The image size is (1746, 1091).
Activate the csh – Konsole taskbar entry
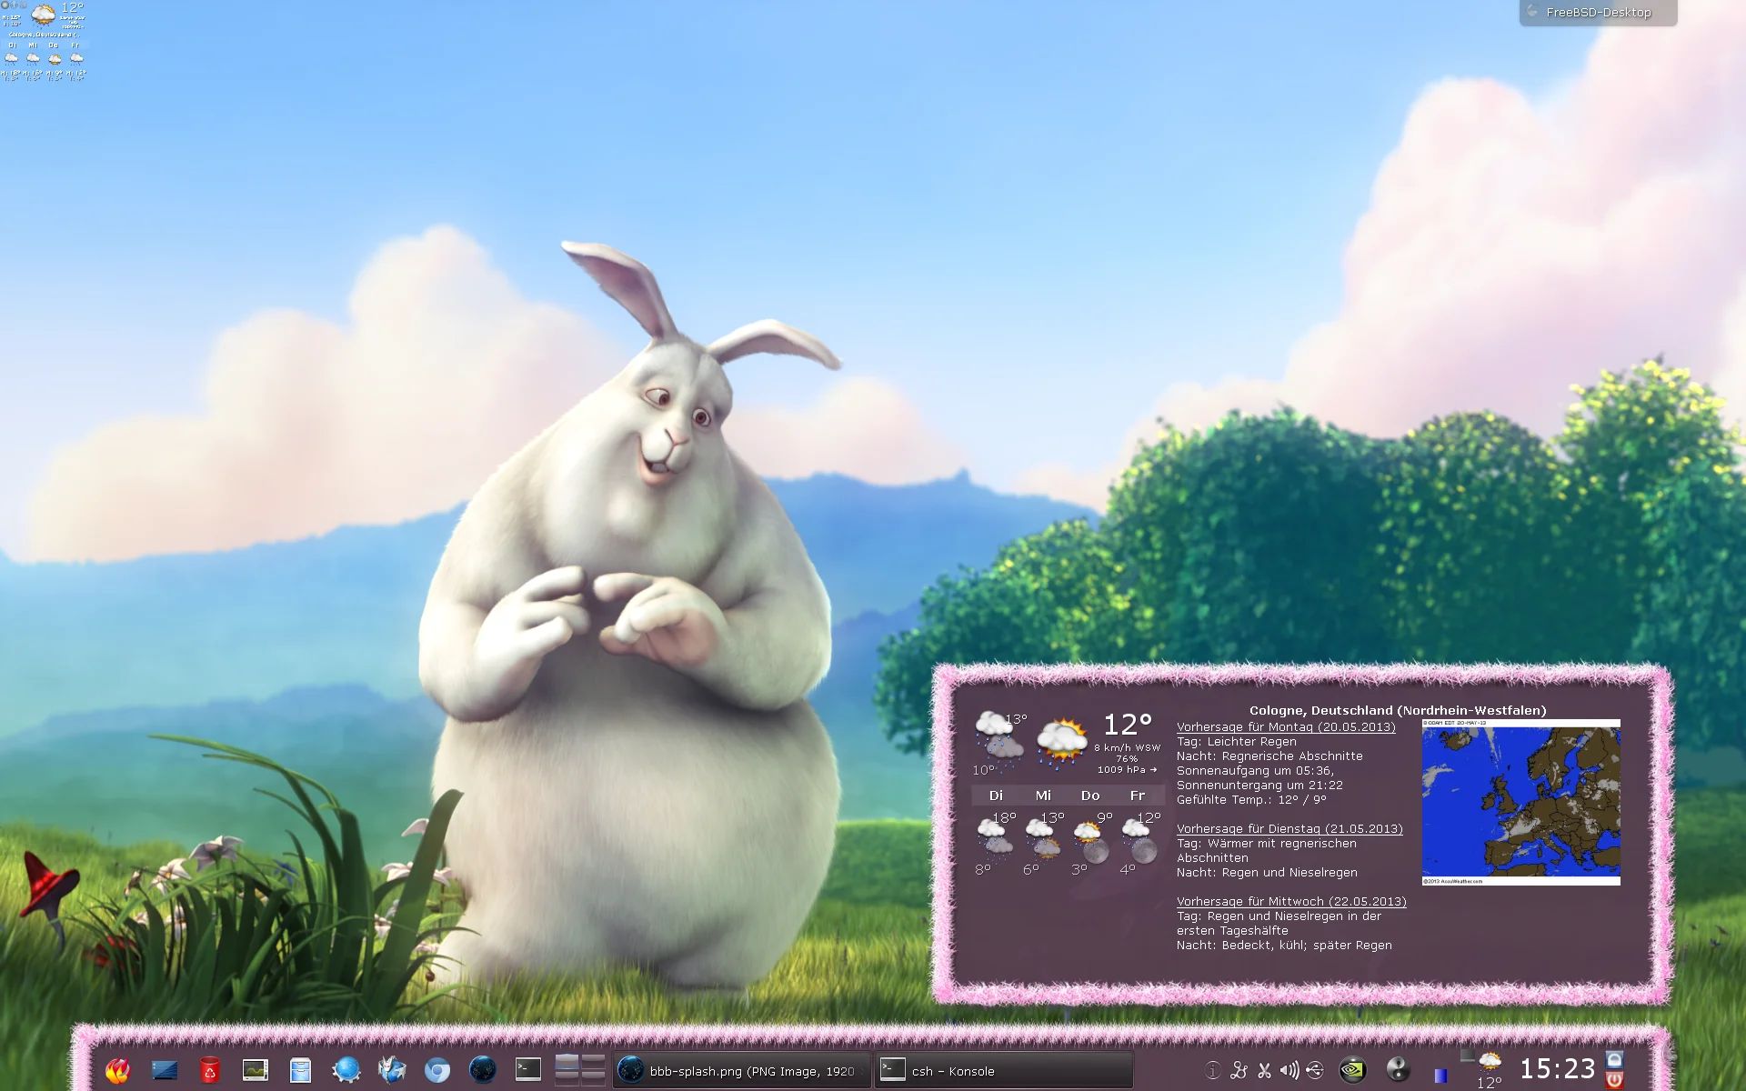[1003, 1071]
